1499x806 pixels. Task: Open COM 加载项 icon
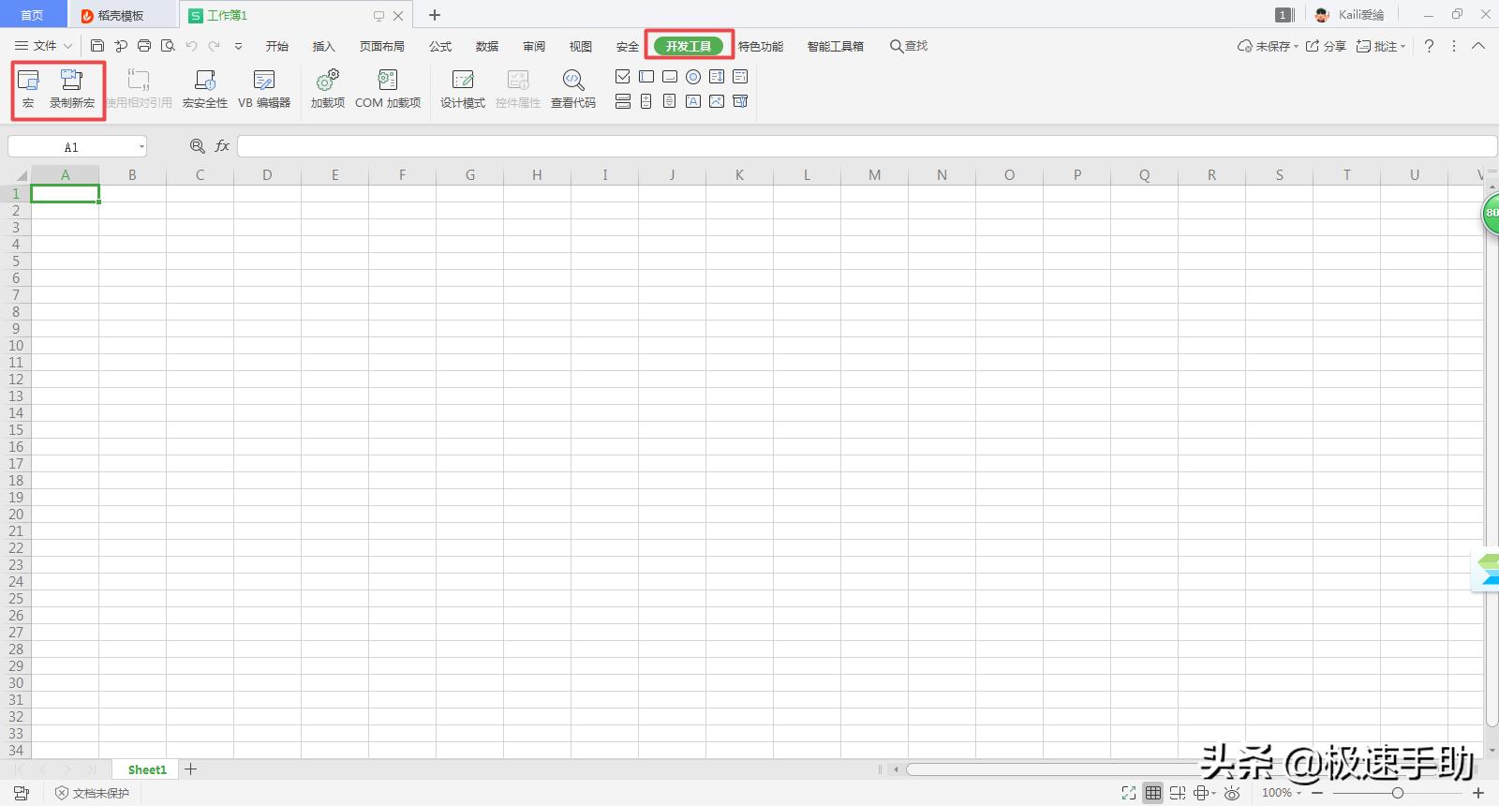(x=388, y=89)
